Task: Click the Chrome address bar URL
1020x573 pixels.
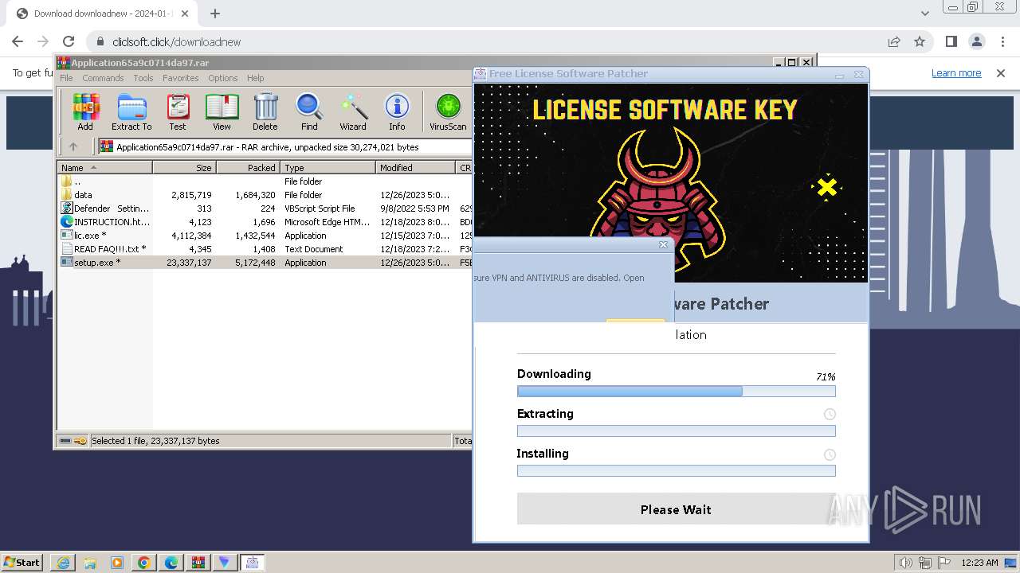Action: [176, 42]
